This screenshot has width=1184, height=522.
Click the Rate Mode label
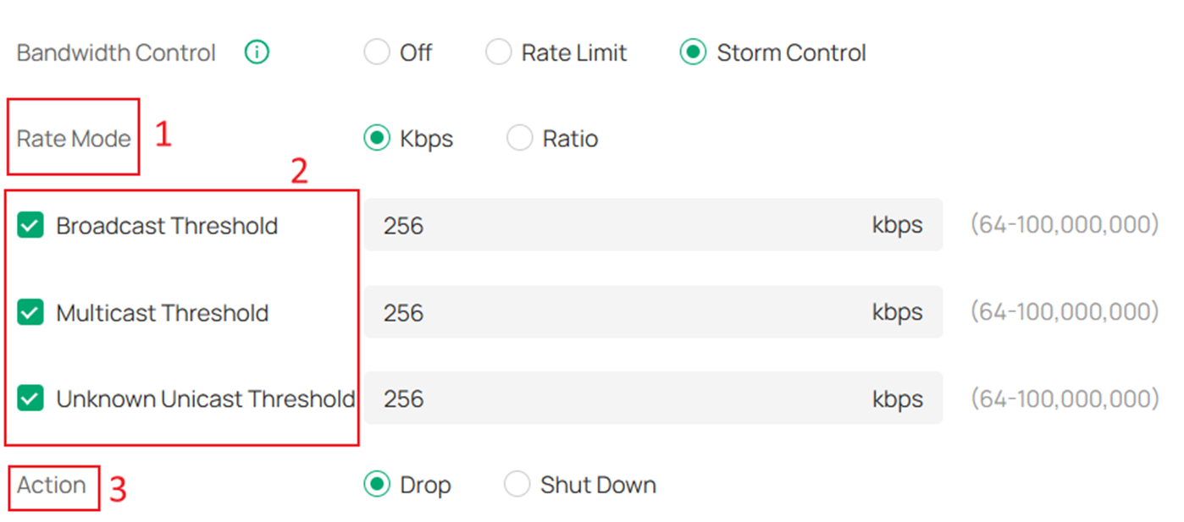72,137
